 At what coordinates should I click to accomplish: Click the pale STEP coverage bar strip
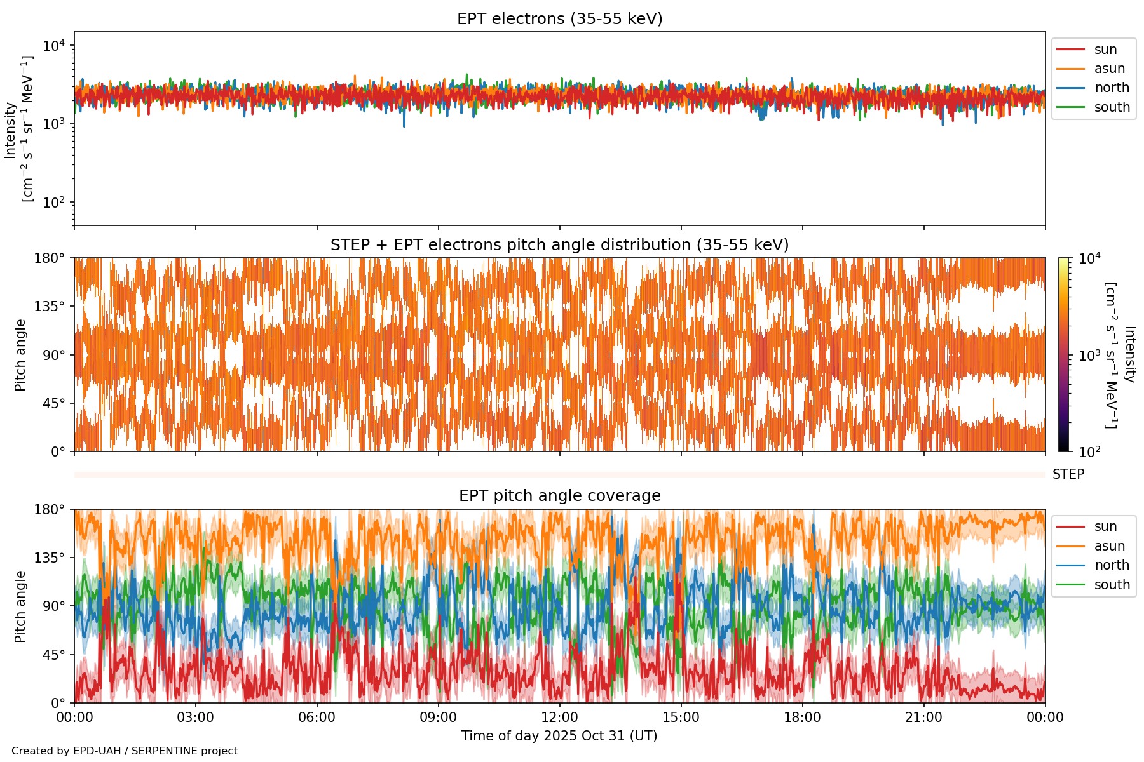tap(559, 474)
